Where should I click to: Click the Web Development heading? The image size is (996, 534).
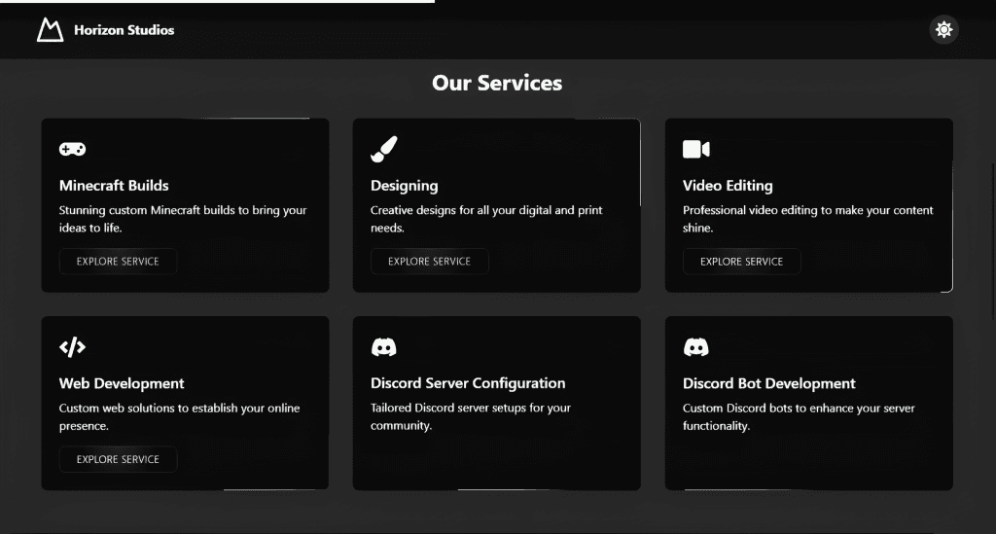pos(122,383)
